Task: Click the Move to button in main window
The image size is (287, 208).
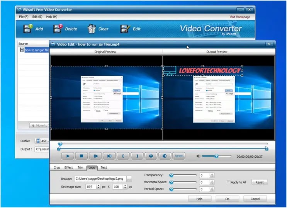Action: coord(39,125)
